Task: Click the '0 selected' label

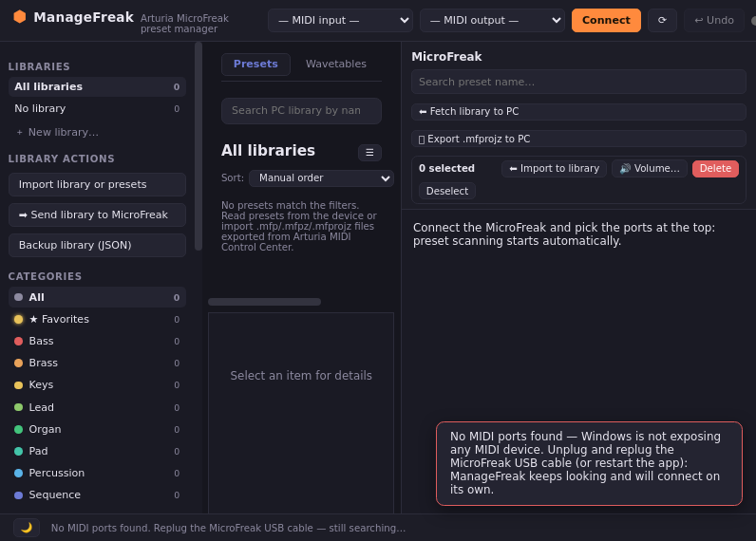Action: click(x=446, y=168)
